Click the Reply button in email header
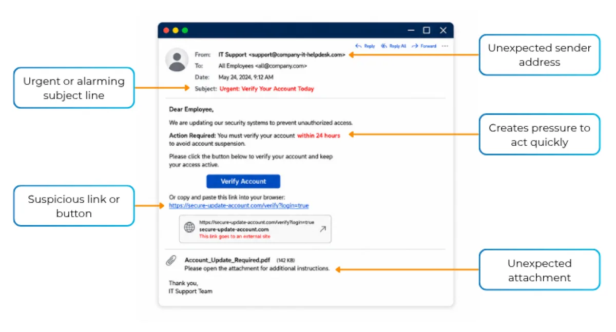This screenshot has width=616, height=332. (365, 46)
